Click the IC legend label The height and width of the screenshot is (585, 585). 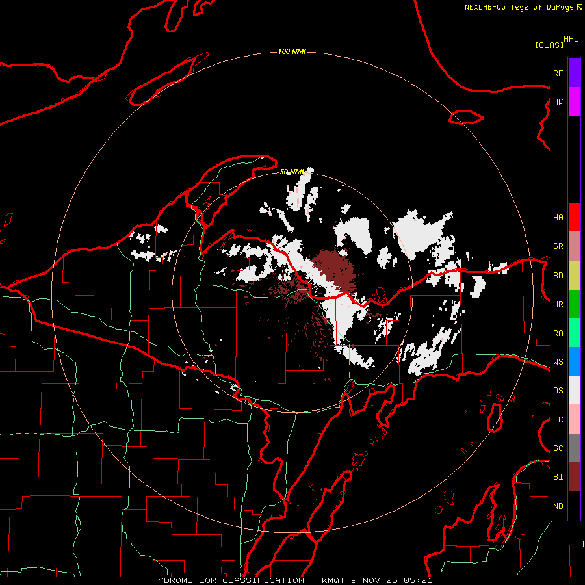coord(558,420)
